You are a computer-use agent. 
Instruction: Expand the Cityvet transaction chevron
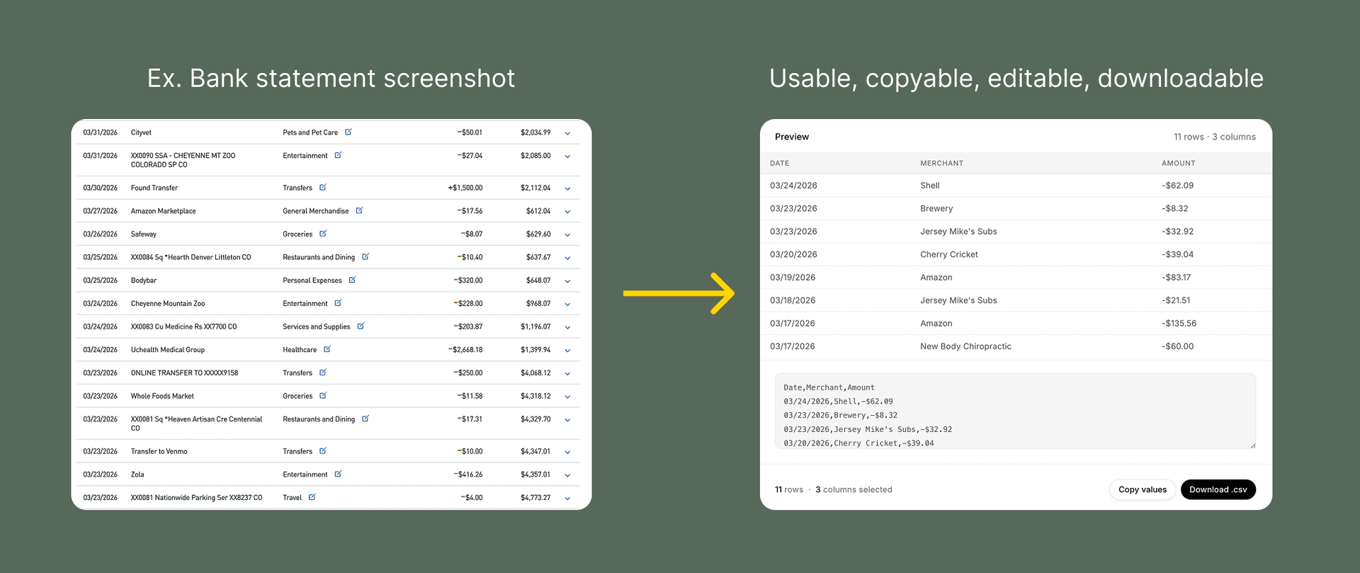pos(567,133)
